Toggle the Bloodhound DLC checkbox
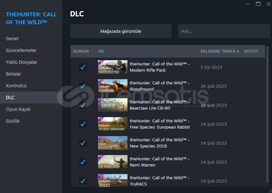Image resolution: width=272 pixels, height=193 pixels. 83,86
